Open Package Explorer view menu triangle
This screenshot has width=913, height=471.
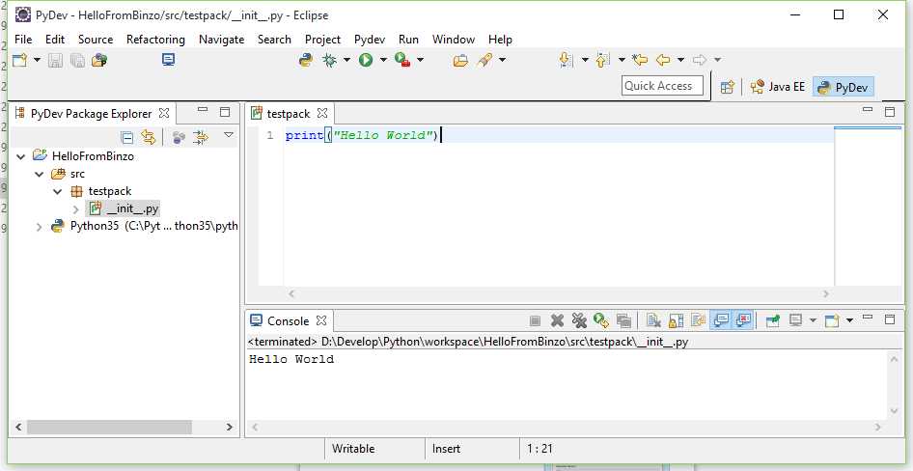[229, 135]
